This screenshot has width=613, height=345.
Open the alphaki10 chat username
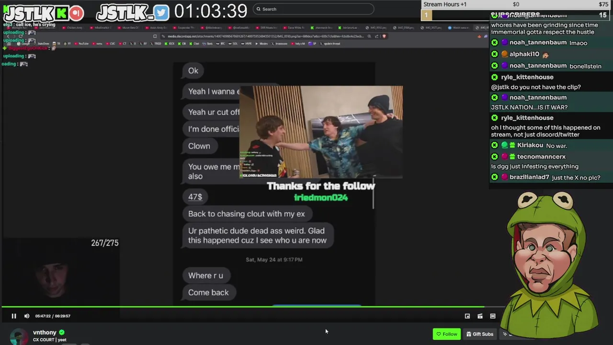(524, 54)
